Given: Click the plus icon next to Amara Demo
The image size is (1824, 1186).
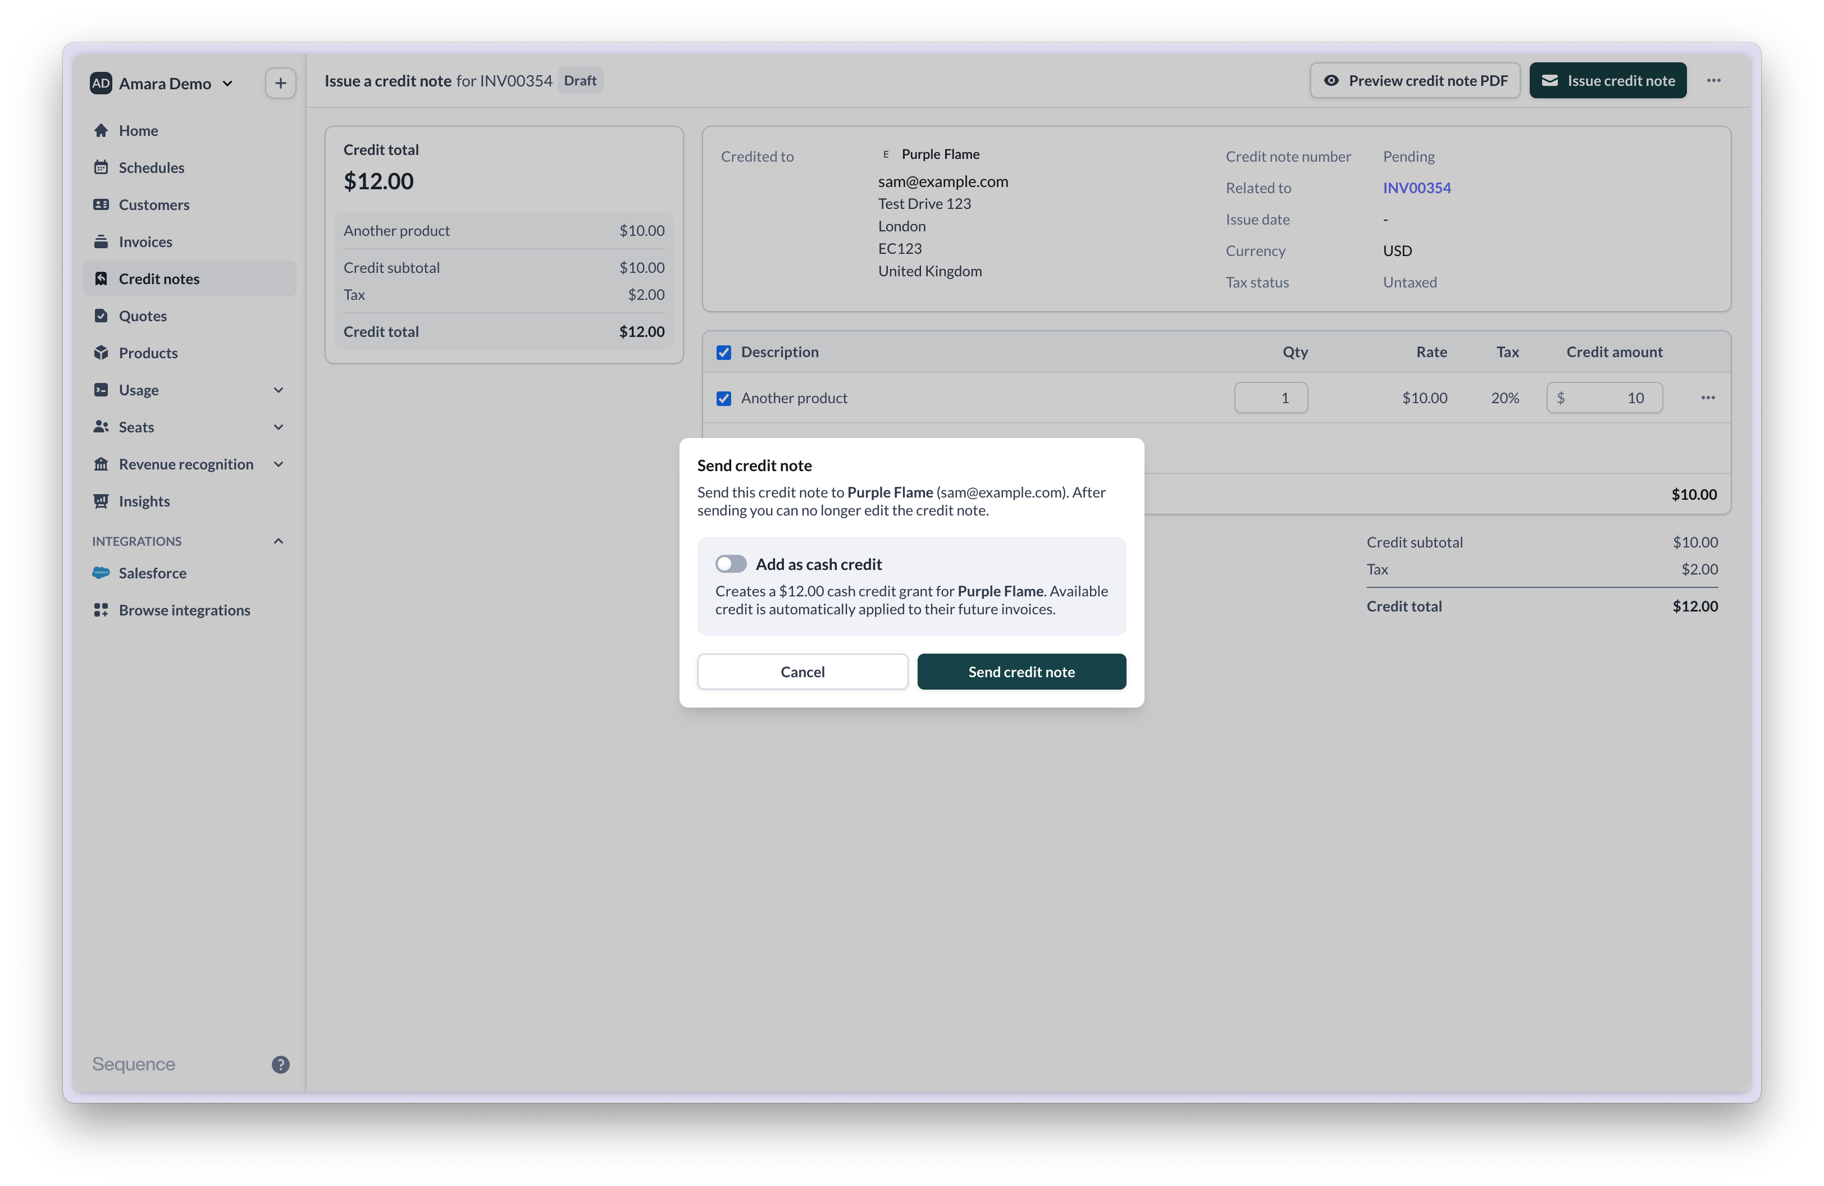Looking at the screenshot, I should [280, 84].
